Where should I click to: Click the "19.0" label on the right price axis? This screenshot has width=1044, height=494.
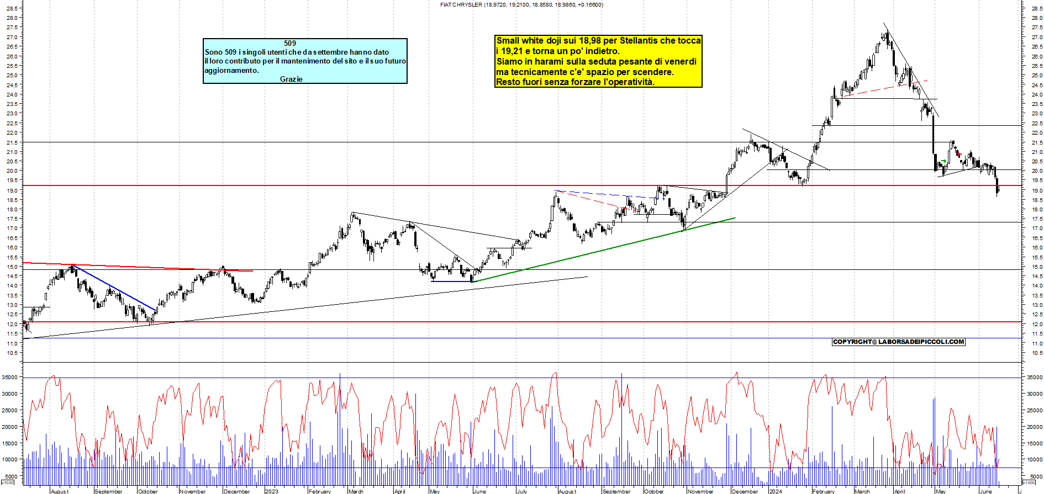pyautogui.click(x=1037, y=190)
